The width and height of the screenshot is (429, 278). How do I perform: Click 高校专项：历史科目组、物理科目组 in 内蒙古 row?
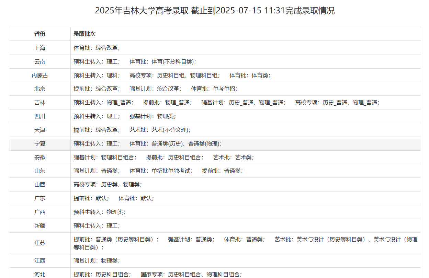coord(174,75)
